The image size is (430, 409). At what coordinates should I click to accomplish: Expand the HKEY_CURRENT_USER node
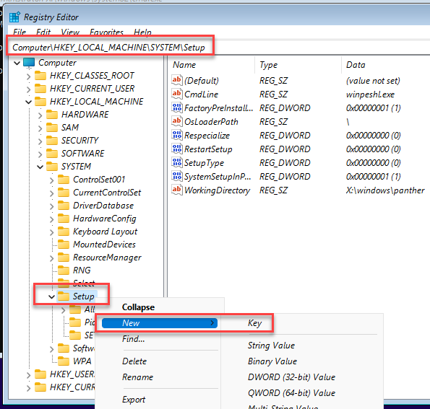pyautogui.click(x=28, y=89)
